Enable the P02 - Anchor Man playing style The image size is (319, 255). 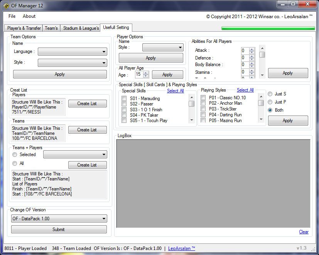pyautogui.click(x=203, y=104)
